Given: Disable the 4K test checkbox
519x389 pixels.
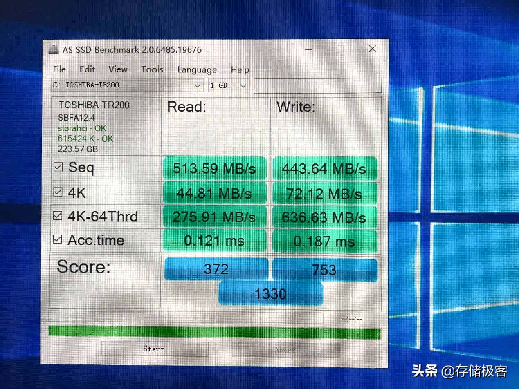Looking at the screenshot, I should point(58,190).
